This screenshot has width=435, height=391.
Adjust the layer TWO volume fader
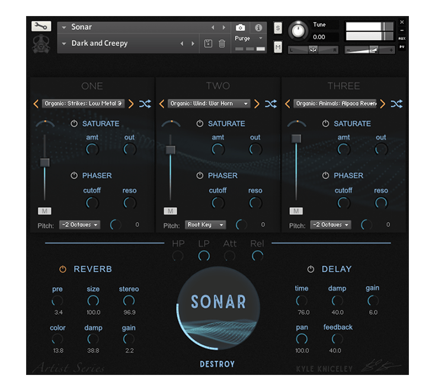pyautogui.click(x=170, y=150)
